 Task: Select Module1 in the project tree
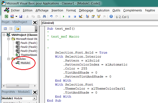click(x=25, y=63)
